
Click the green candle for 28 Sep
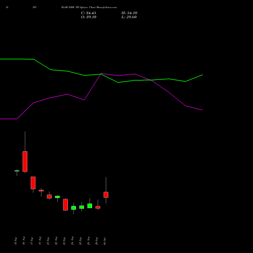pos(90,206)
